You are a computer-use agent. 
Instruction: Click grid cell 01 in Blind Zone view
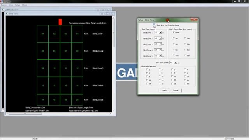tap(43, 34)
